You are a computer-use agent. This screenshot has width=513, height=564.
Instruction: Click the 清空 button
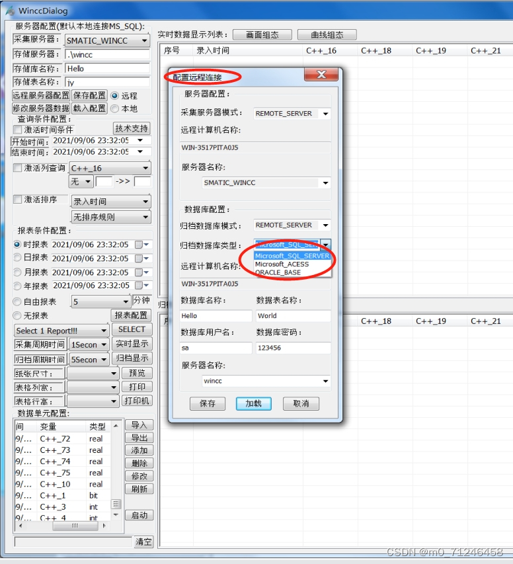pos(143,542)
